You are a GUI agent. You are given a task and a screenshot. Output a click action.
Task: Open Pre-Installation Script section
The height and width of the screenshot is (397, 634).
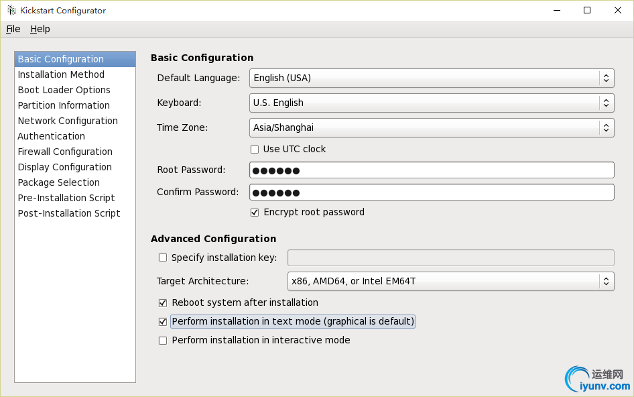(75, 197)
